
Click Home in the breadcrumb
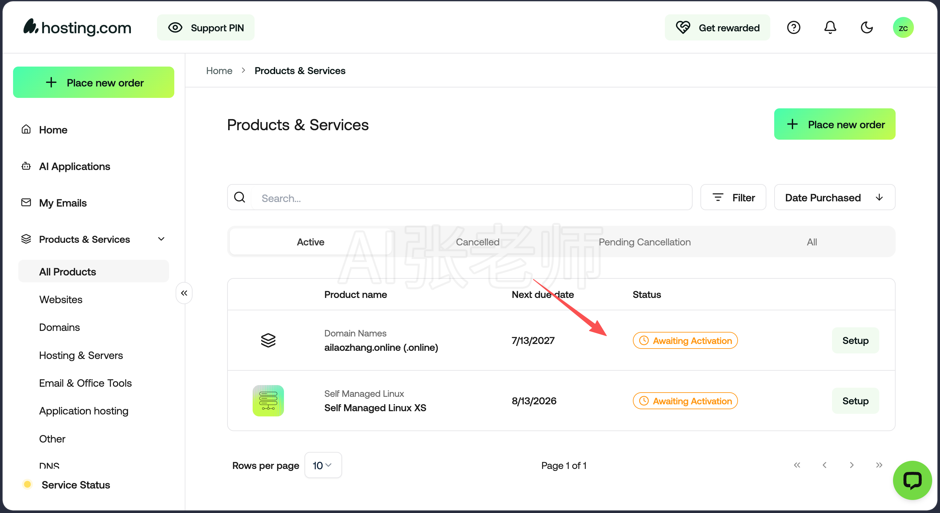219,70
